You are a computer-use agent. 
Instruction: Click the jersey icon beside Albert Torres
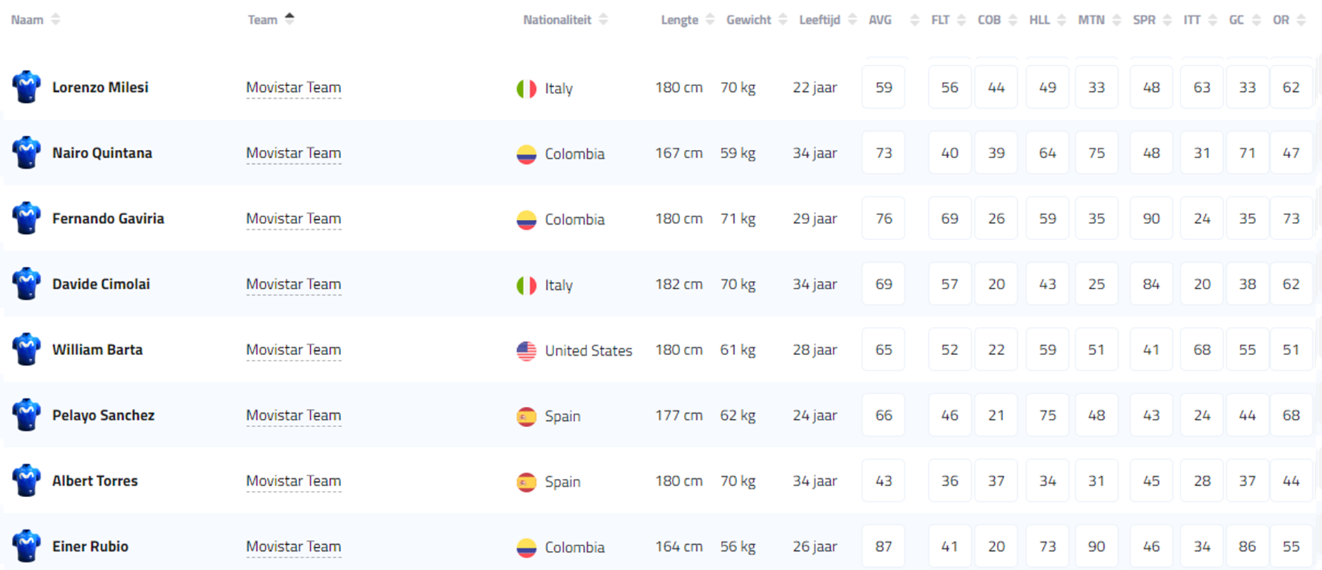27,480
